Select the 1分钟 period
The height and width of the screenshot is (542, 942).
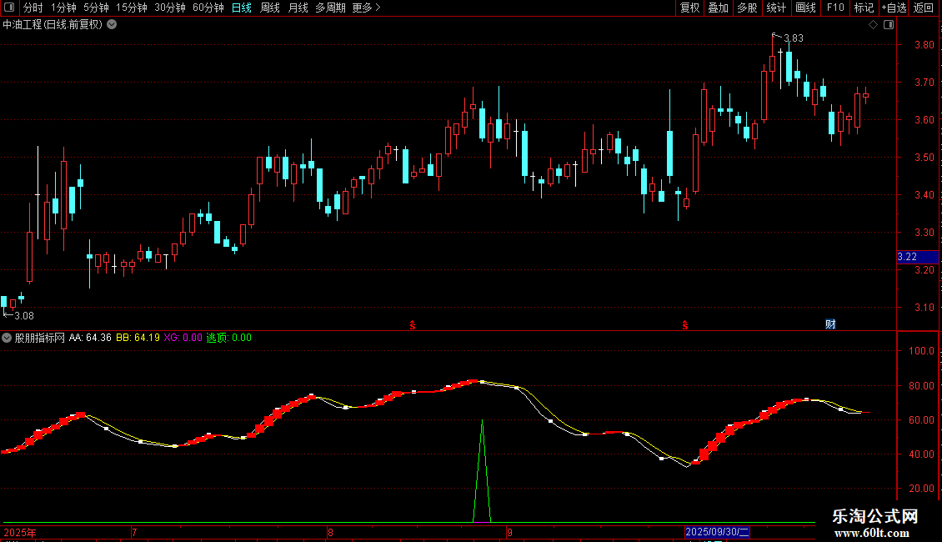pos(63,8)
